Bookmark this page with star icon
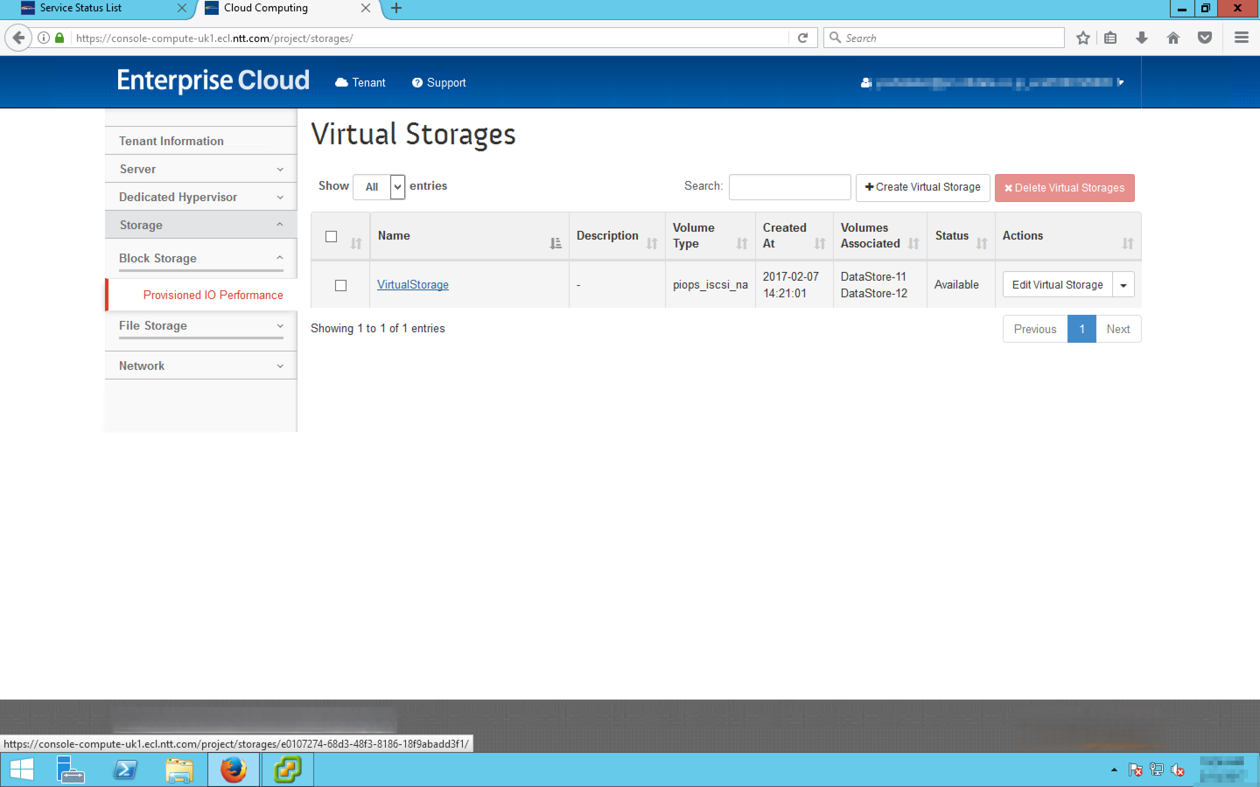 pyautogui.click(x=1083, y=38)
